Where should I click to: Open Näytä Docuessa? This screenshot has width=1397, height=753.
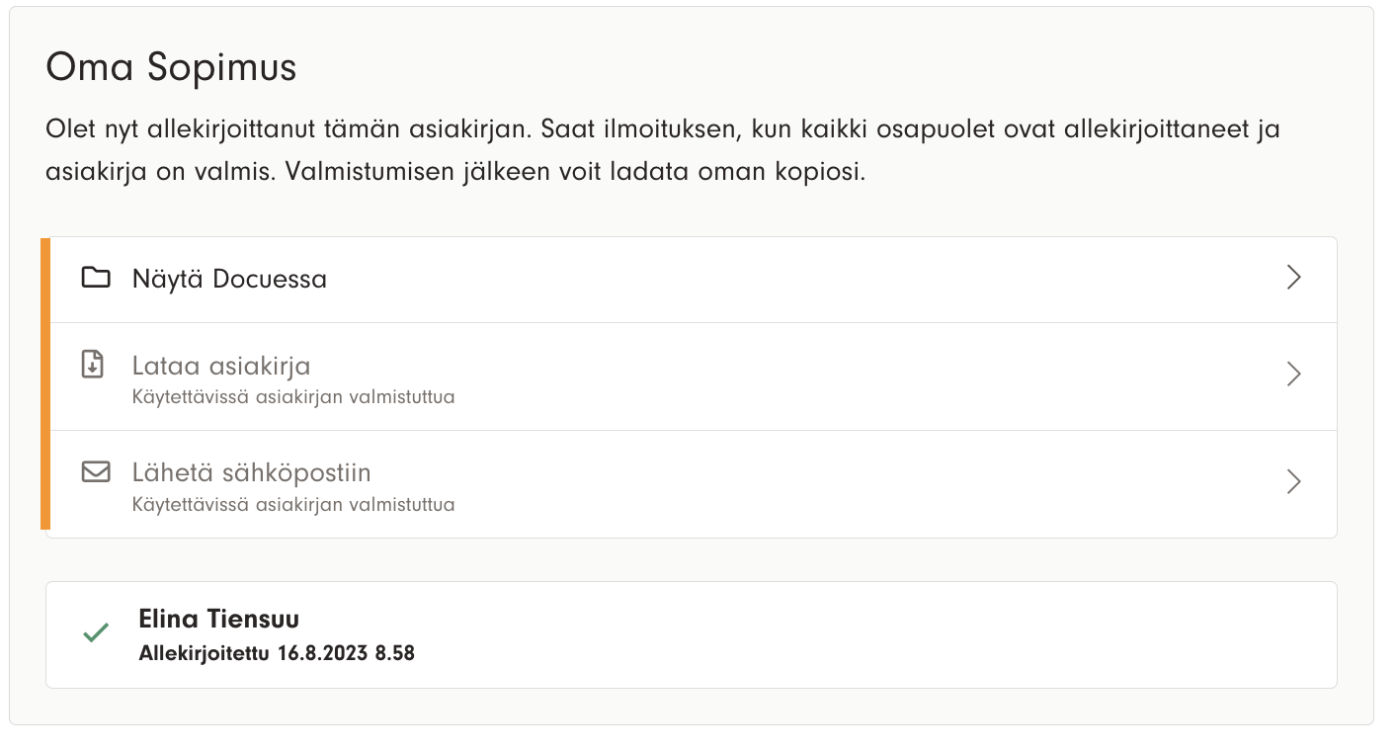[229, 280]
